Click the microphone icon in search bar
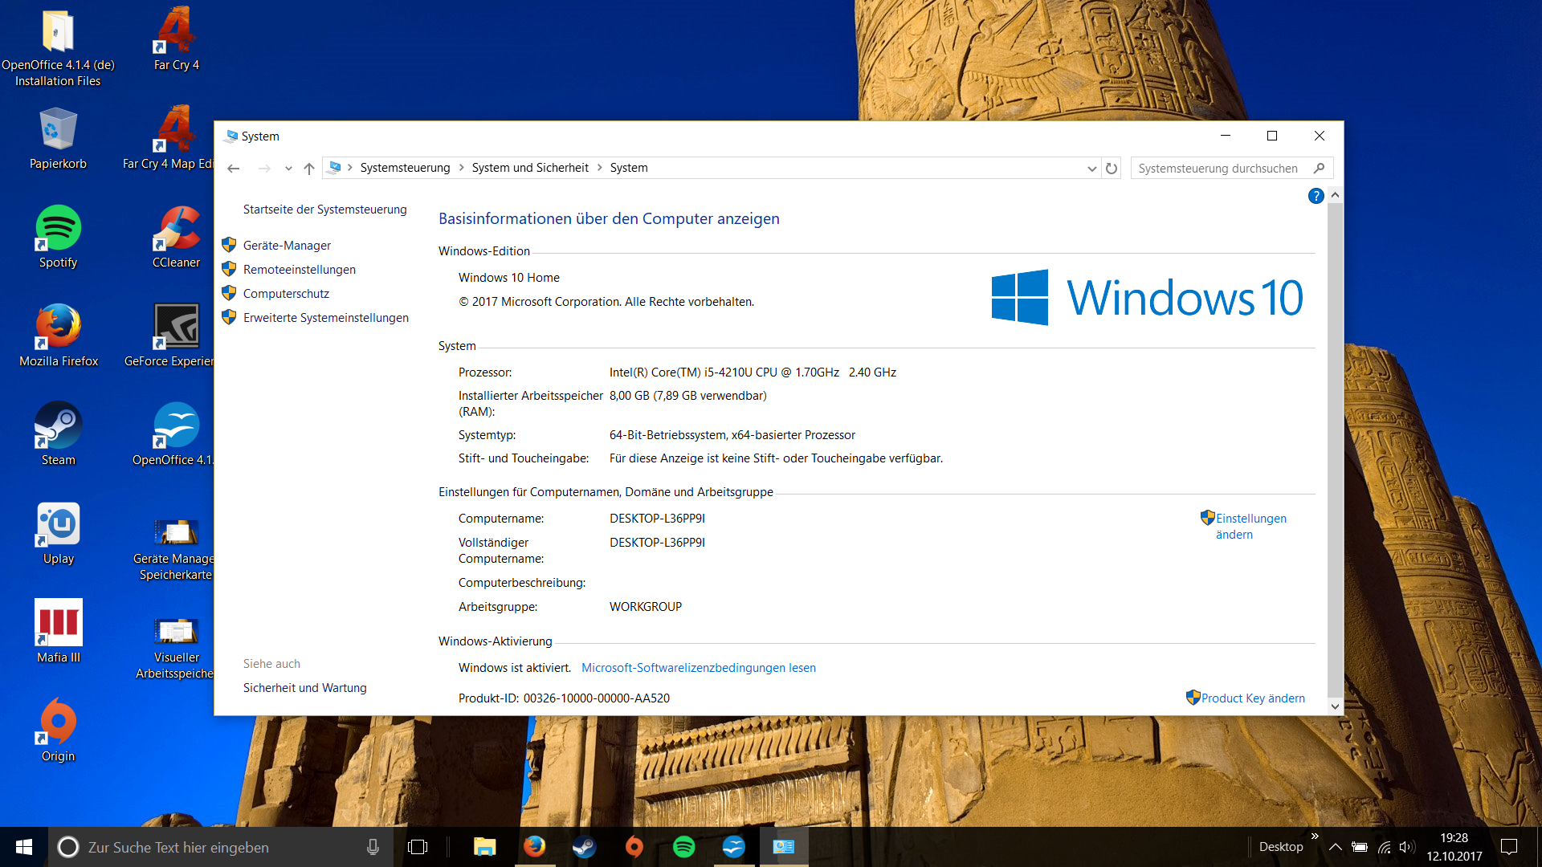This screenshot has width=1542, height=867. (373, 847)
